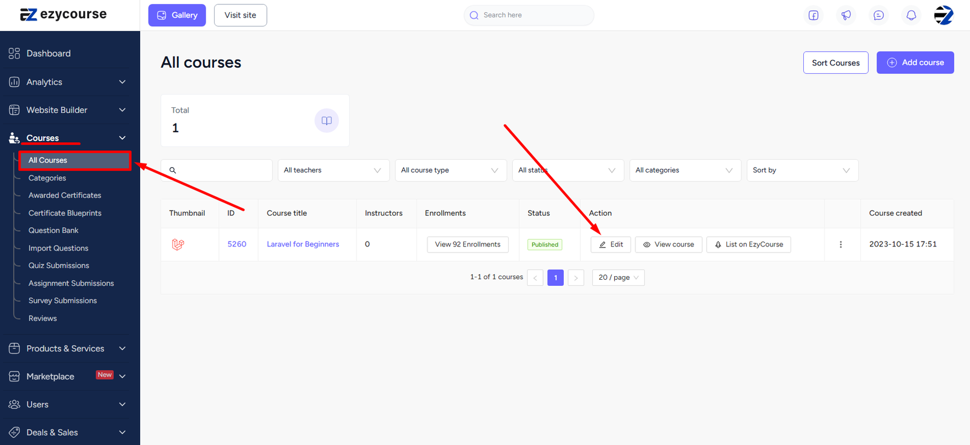This screenshot has width=970, height=445.
Task: Open the profile avatar logo
Action: [x=943, y=15]
